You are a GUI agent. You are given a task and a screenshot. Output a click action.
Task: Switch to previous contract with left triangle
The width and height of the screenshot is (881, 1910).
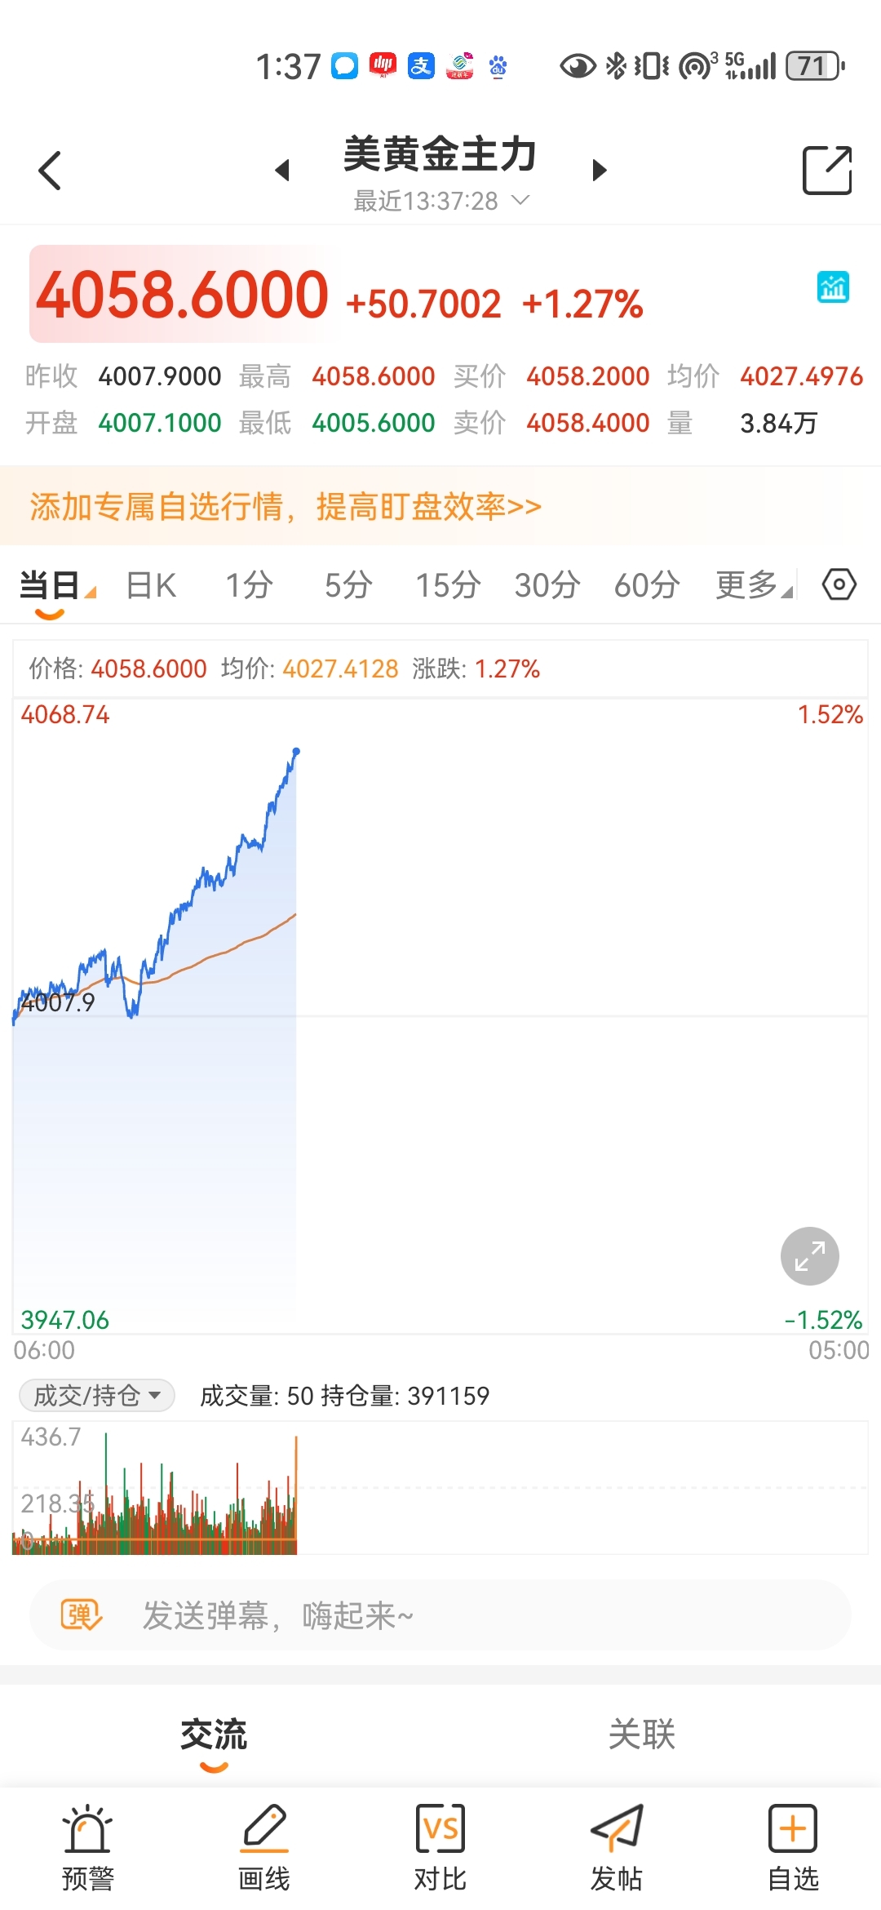pyautogui.click(x=282, y=171)
